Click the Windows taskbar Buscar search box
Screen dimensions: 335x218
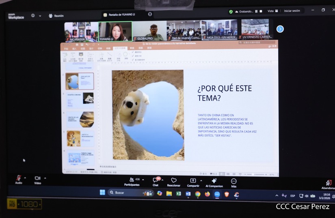(126, 192)
